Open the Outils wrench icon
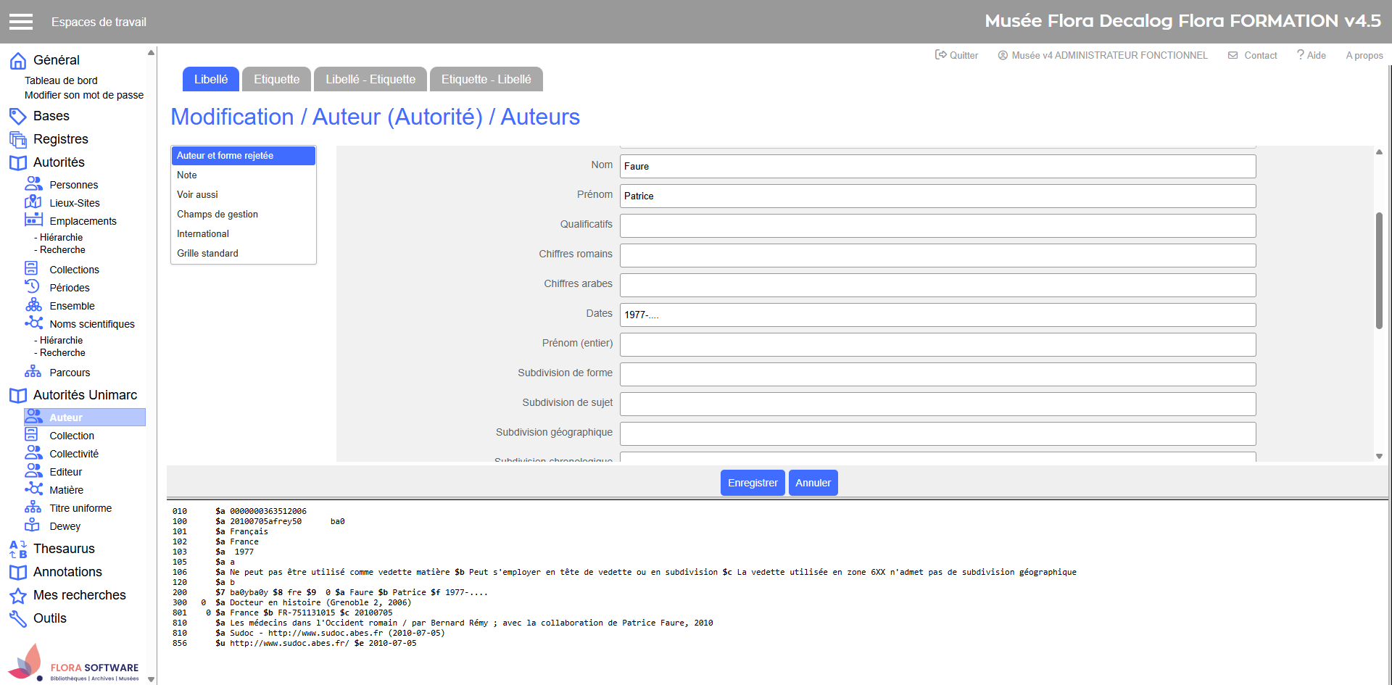This screenshot has height=685, width=1392. click(x=18, y=618)
